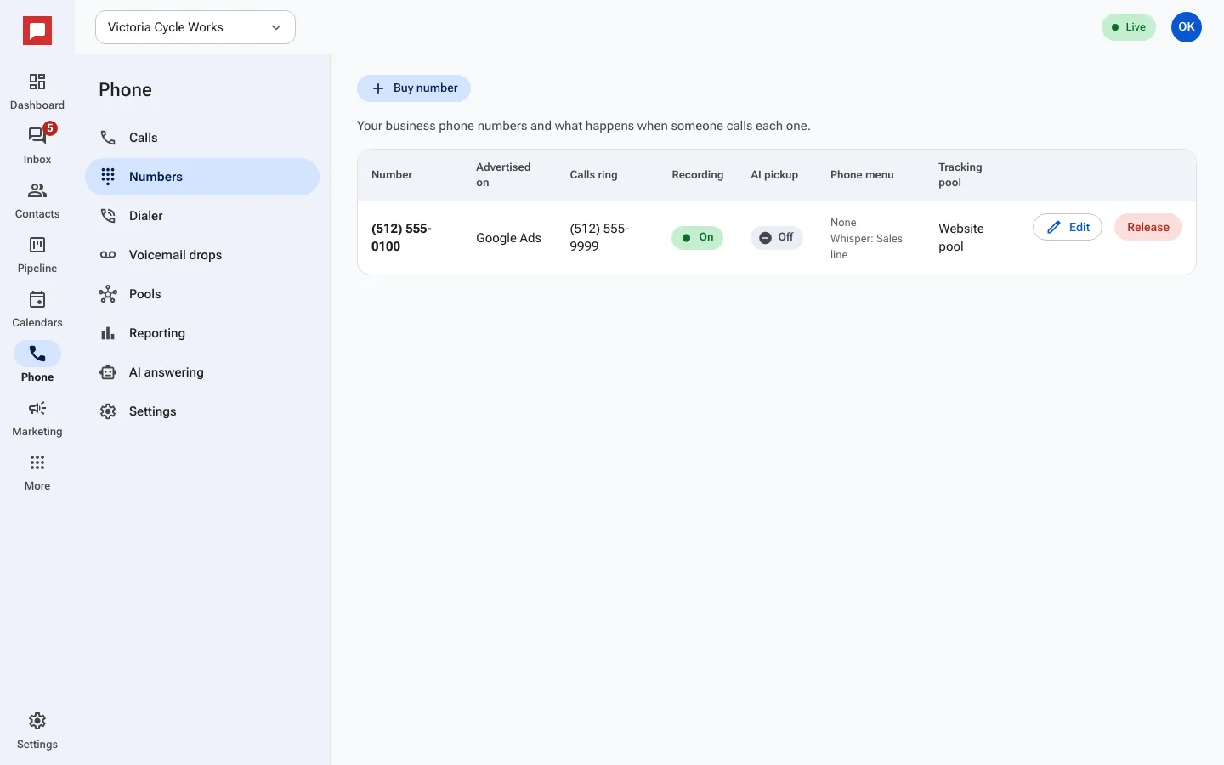Release the (512) 555-0100 number
Screen dimensions: 1224x765
(x=1147, y=227)
